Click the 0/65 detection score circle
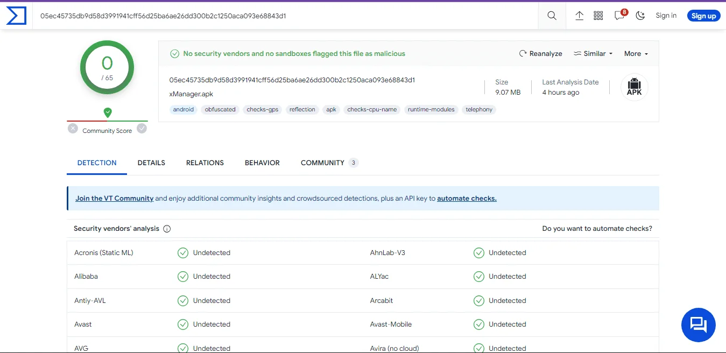Viewport: 726px width, 353px height. pos(107,68)
